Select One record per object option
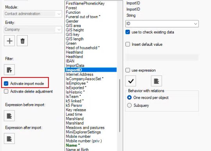This screenshot has height=151, width=211. click(x=129, y=97)
